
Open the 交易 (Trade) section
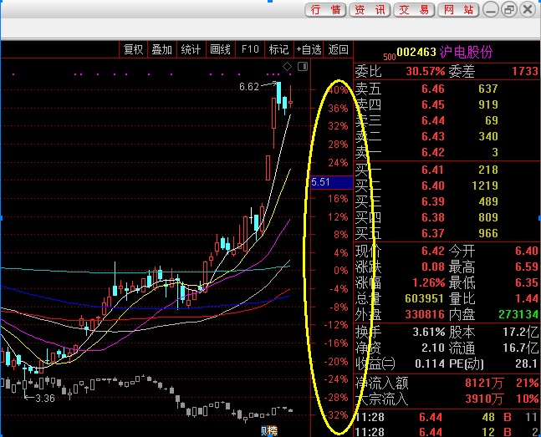[415, 10]
